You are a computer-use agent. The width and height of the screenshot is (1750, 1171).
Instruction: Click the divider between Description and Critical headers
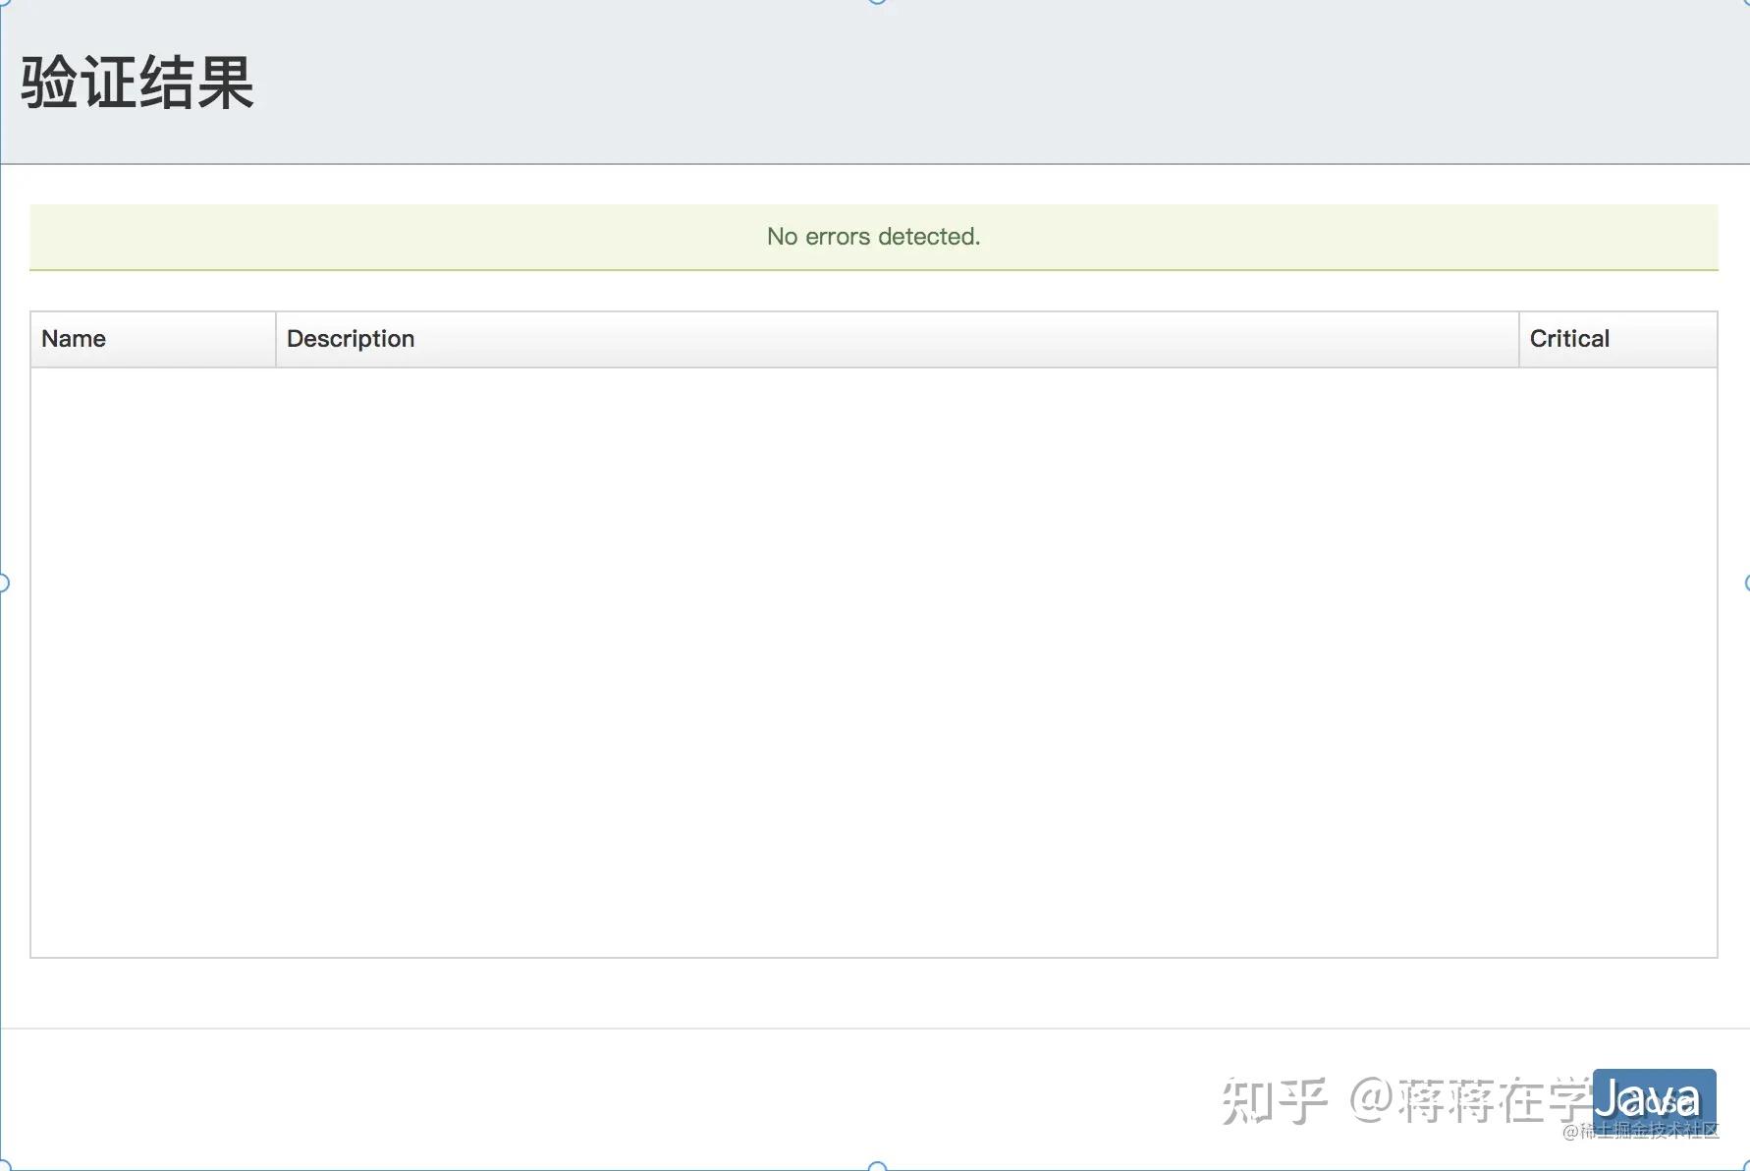[1519, 338]
